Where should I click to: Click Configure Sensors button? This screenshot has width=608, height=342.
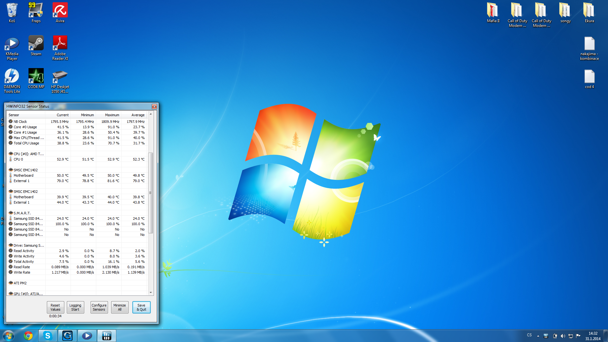click(99, 307)
